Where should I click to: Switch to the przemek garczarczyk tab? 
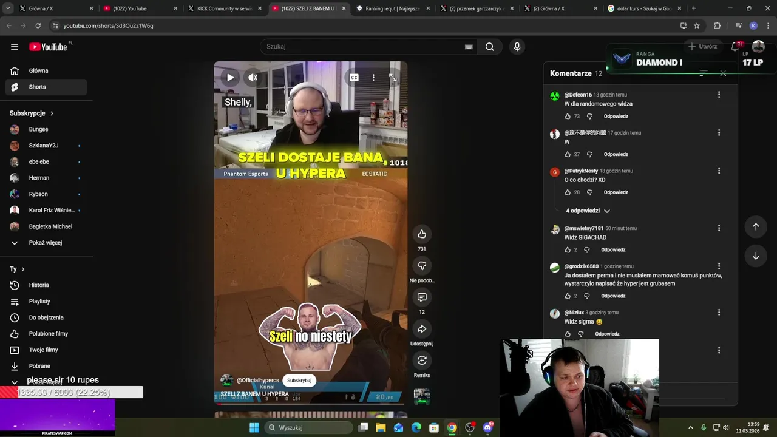tap(477, 8)
